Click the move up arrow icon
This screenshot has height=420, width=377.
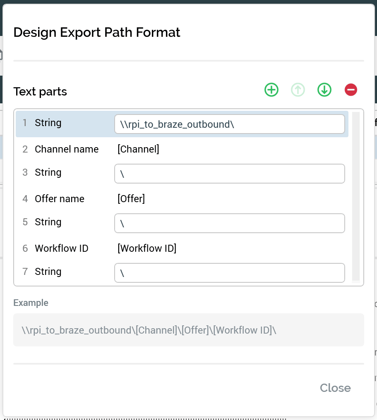pyautogui.click(x=298, y=90)
